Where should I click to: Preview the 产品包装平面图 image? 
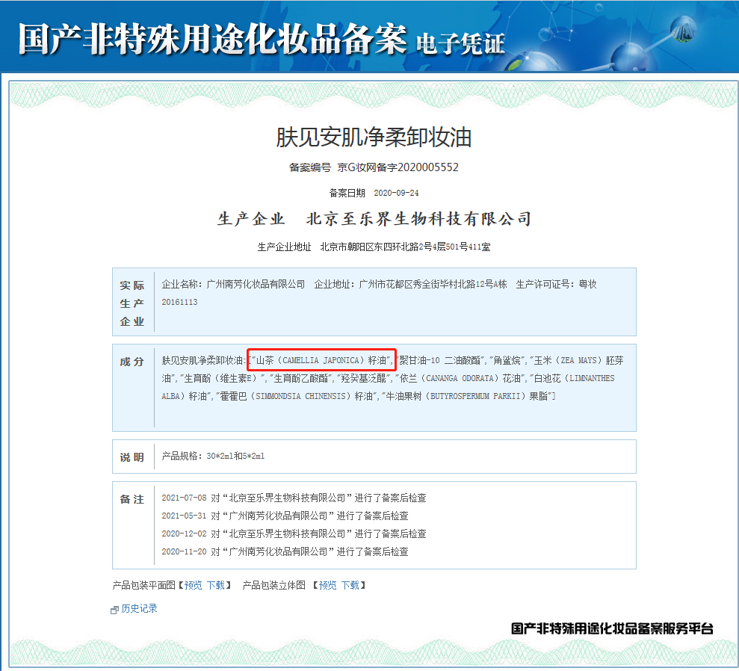click(x=194, y=585)
